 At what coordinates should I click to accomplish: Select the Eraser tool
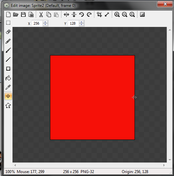[8, 32]
